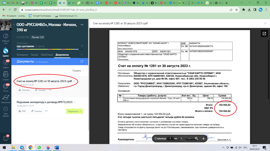Pop out the Документы widget panel

pyautogui.click(x=82, y=61)
